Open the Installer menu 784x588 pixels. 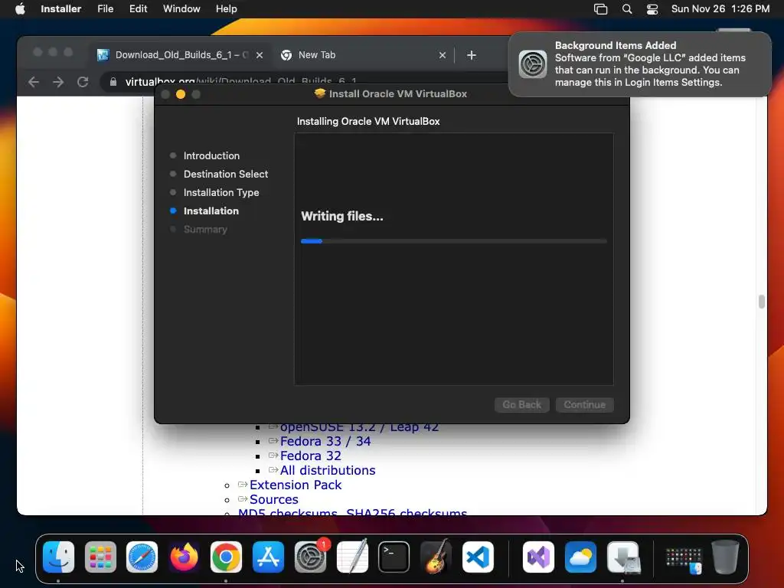coord(61,9)
